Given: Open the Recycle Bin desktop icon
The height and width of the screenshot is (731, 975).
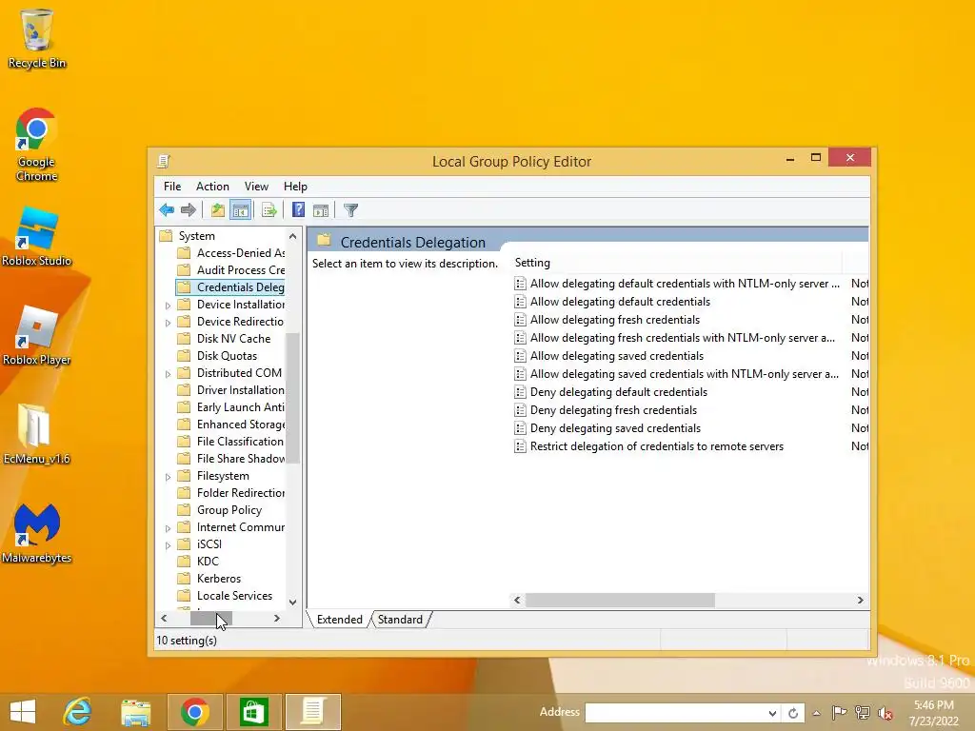Looking at the screenshot, I should [37, 38].
